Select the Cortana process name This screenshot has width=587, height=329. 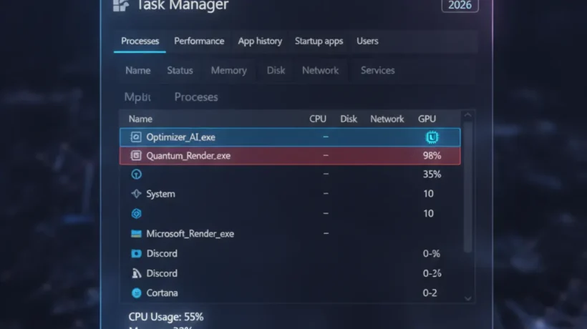162,293
